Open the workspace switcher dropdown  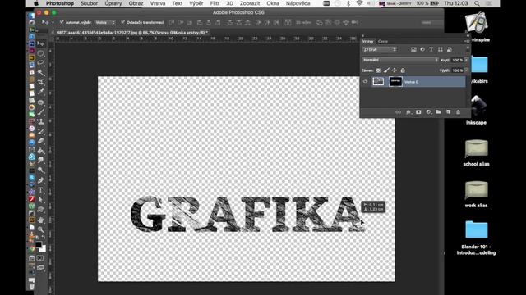click(x=431, y=22)
